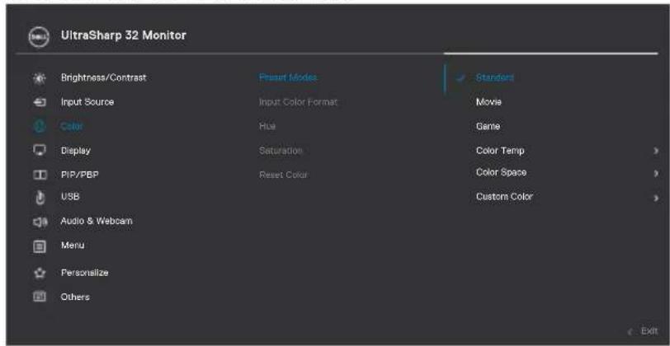The image size is (670, 346).
Task: Open the Input Source menu
Action: tap(87, 102)
